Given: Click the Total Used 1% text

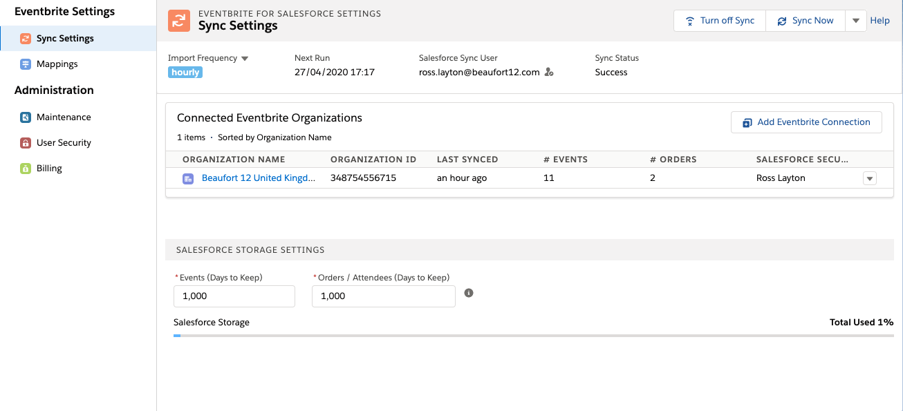Looking at the screenshot, I should pyautogui.click(x=862, y=323).
